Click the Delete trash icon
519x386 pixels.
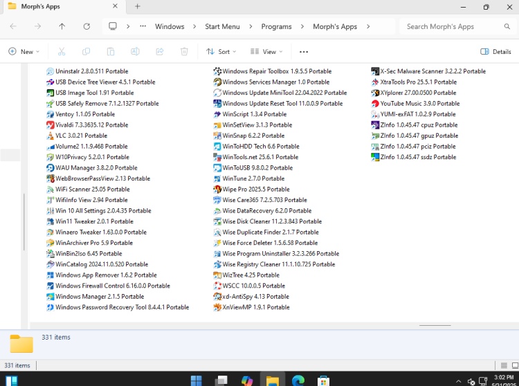[184, 52]
